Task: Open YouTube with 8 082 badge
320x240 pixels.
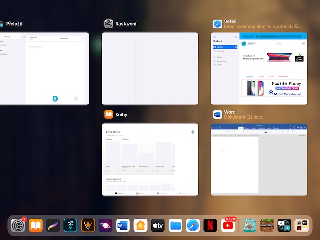Action: 228,226
